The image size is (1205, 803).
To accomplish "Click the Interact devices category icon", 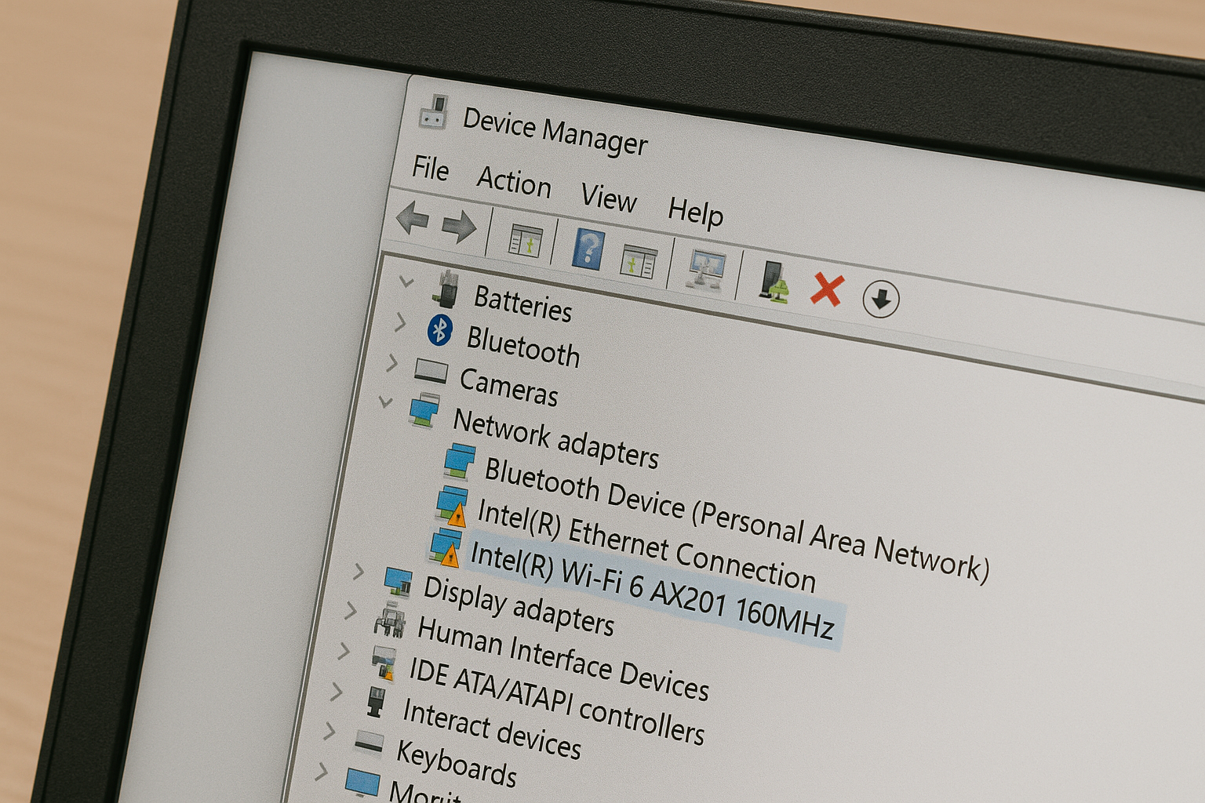I will pos(377,701).
